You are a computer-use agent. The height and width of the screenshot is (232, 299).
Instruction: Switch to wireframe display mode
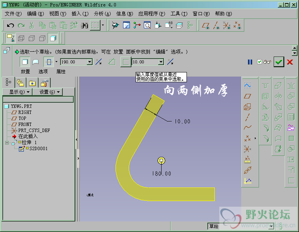[x=21, y=38]
